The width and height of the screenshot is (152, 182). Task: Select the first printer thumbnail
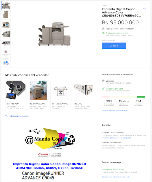[x=6, y=5]
